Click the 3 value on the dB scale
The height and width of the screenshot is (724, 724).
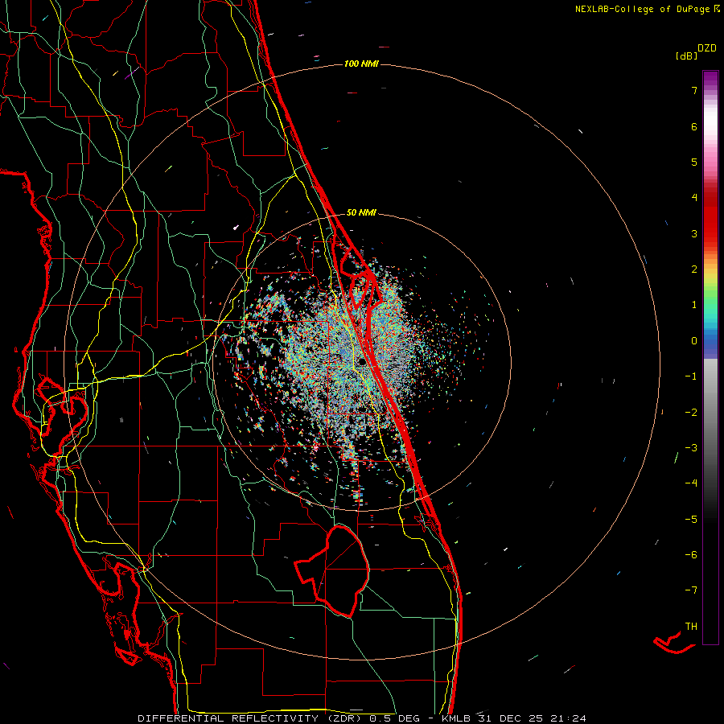coord(694,233)
